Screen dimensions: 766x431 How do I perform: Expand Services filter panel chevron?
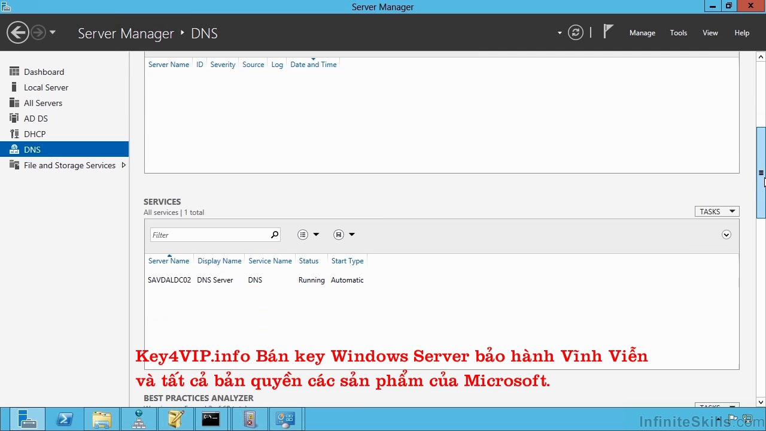pyautogui.click(x=726, y=235)
